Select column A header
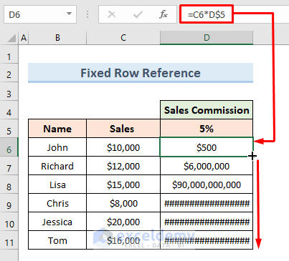 (24, 38)
